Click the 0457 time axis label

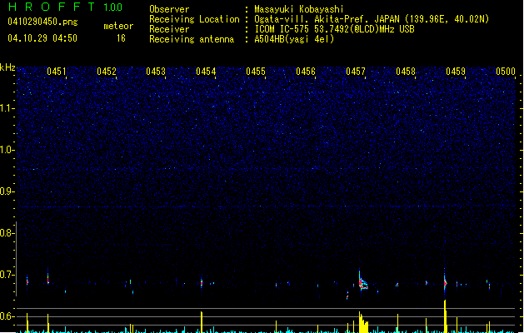(356, 72)
